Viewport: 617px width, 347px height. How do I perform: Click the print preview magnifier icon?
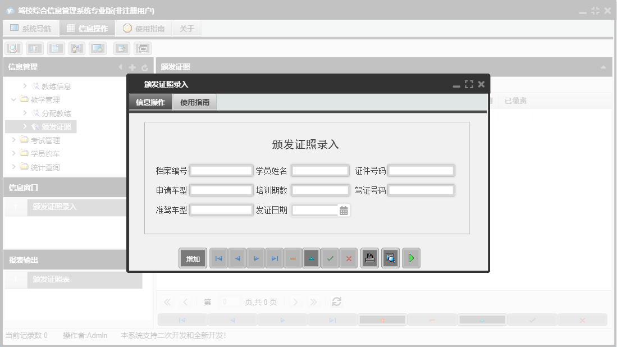tap(390, 258)
